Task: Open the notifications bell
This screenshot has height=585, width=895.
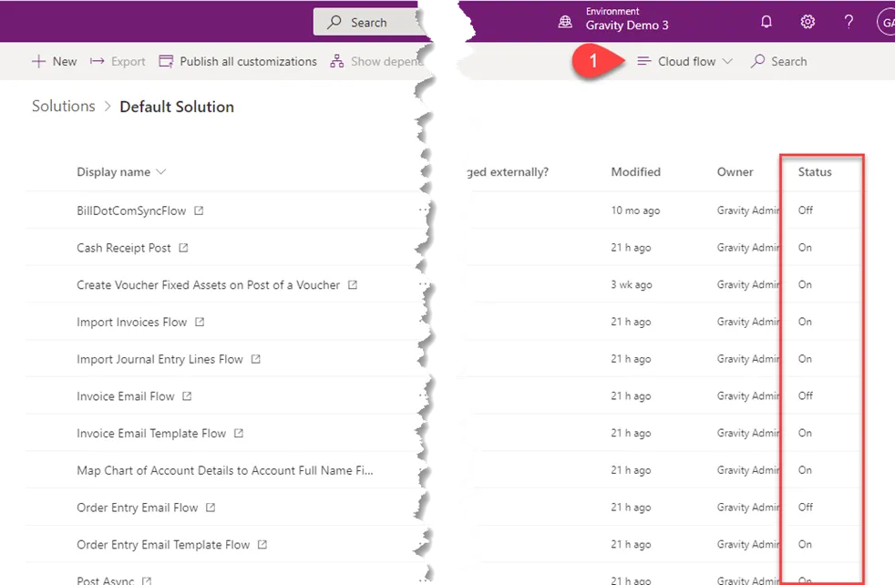Action: (766, 22)
